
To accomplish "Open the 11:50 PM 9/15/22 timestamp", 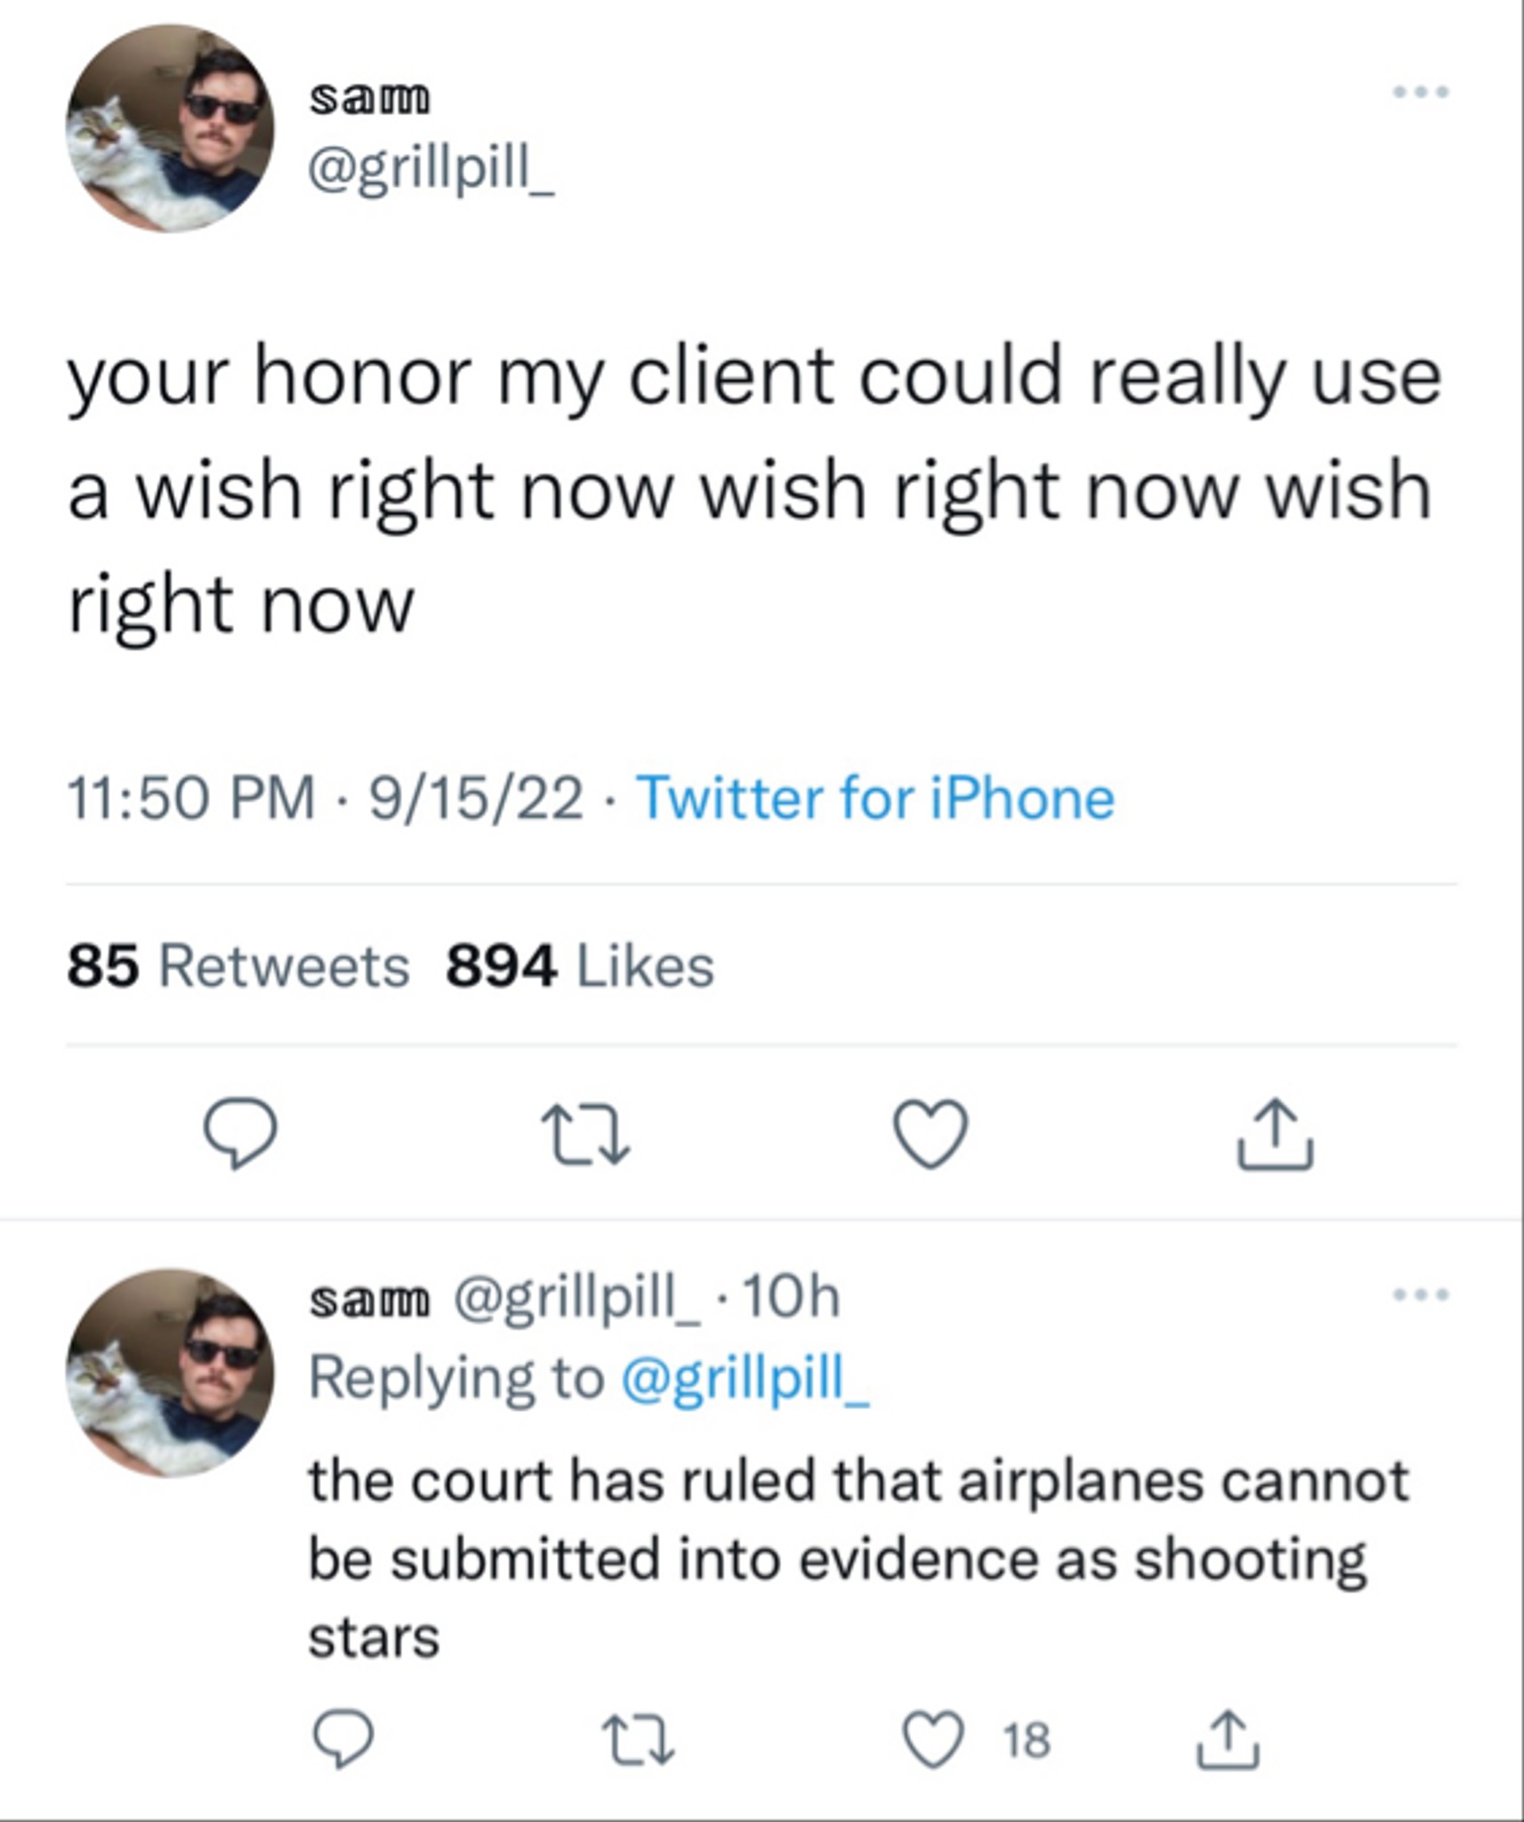I will coord(325,797).
